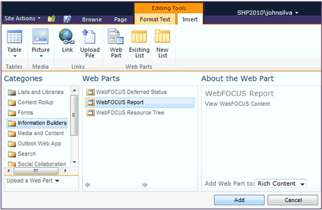Click the Add button
The width and height of the screenshot is (322, 210).
[239, 200]
